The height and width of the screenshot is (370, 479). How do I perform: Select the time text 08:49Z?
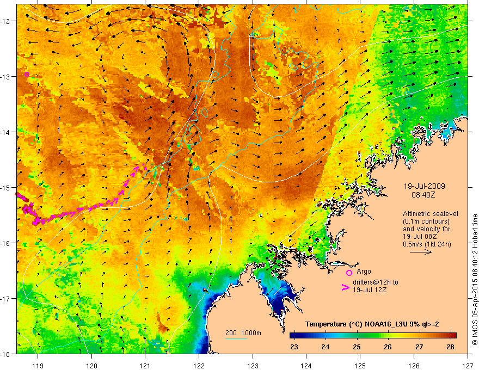[x=423, y=194]
